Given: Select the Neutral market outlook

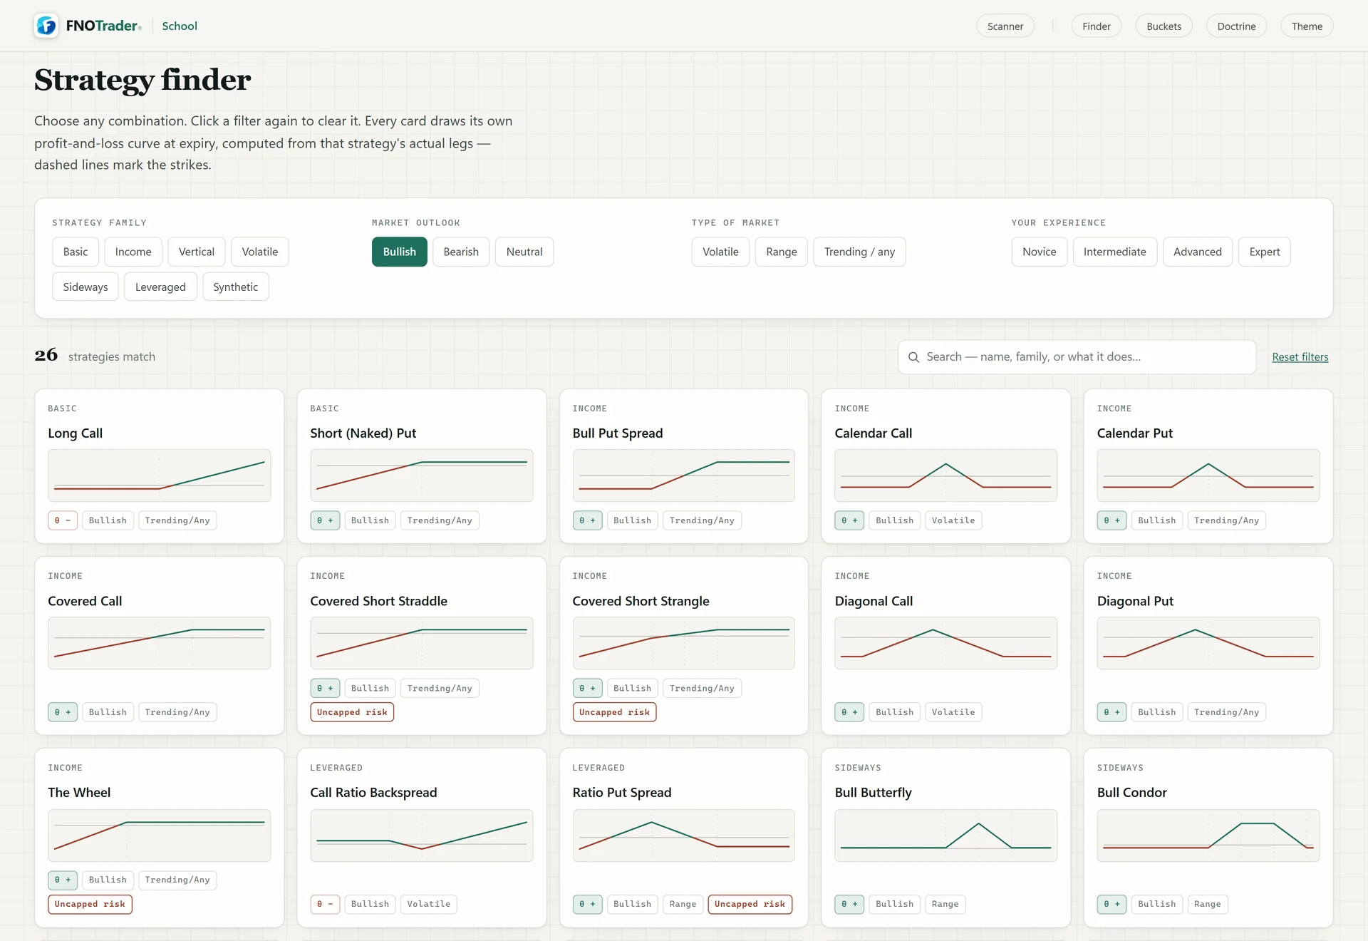Looking at the screenshot, I should pyautogui.click(x=524, y=252).
